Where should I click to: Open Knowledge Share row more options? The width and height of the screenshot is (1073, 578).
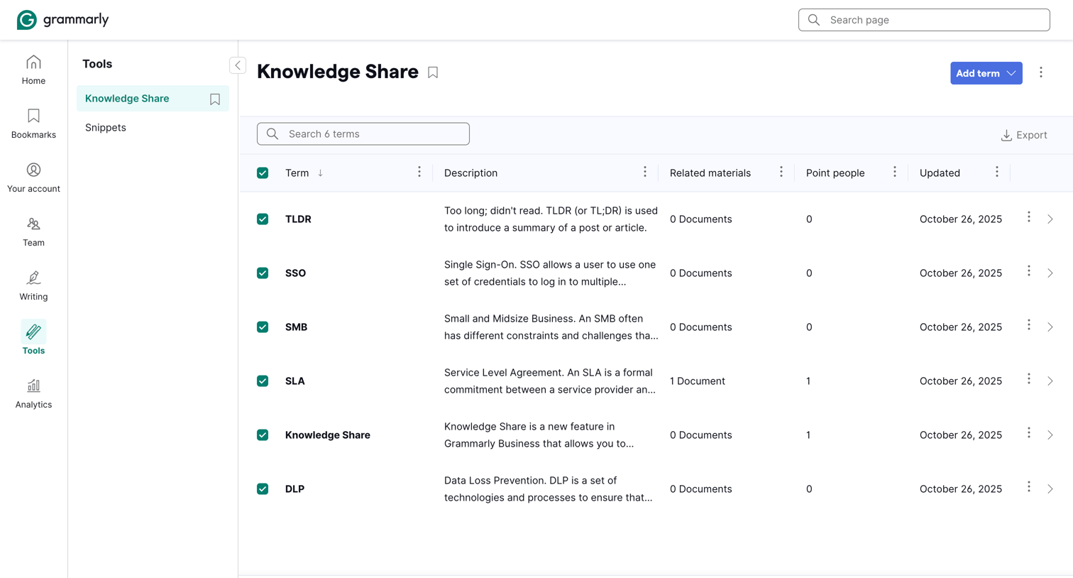pos(1029,433)
